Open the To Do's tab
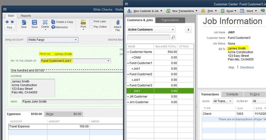Screen dimensions: 266x140 pyautogui.click(x=255, y=94)
